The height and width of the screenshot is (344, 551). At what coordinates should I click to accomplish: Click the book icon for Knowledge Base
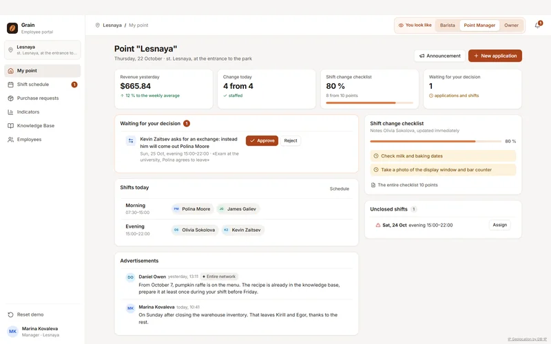[10, 126]
